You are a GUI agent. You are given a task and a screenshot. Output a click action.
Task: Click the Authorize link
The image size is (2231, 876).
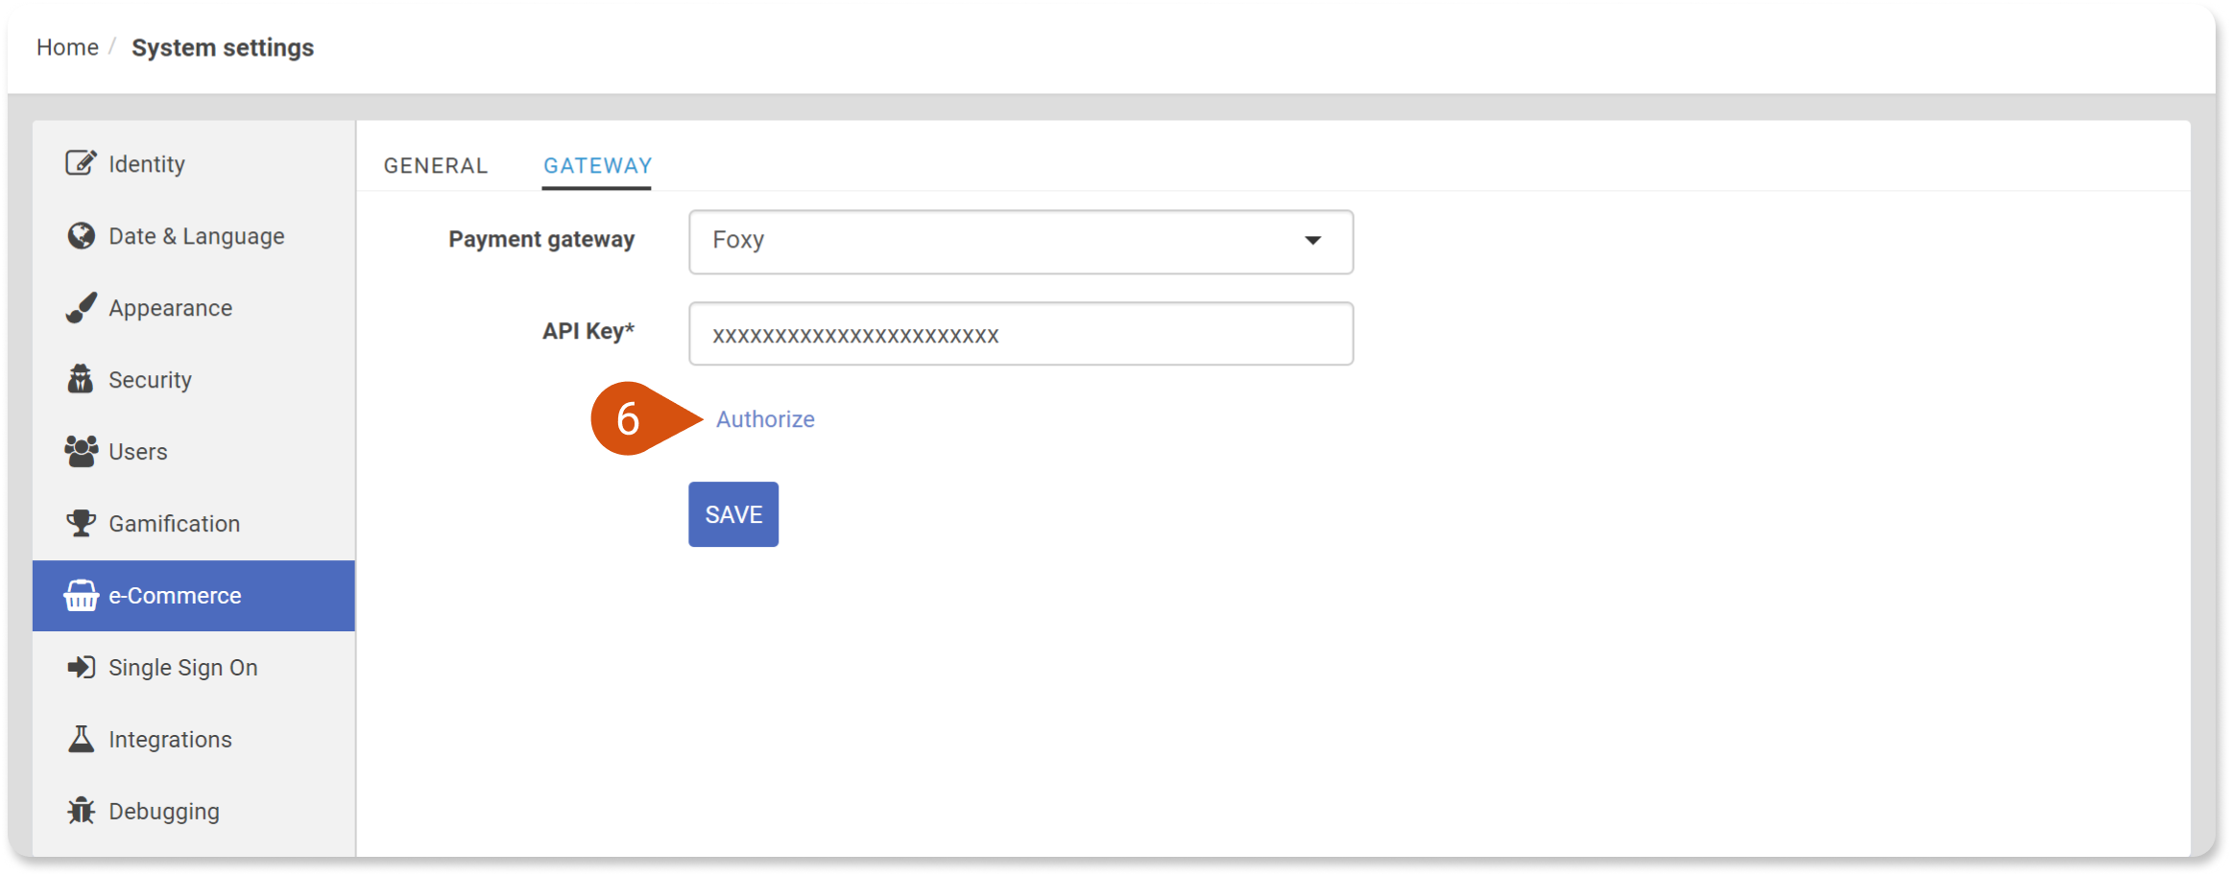765,419
